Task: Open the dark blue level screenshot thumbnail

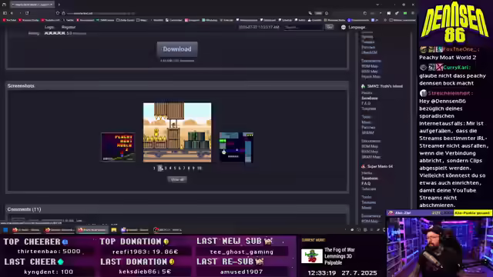Action: (x=236, y=147)
